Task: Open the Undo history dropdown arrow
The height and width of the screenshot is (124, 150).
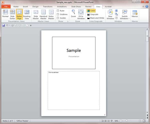Action: (9, 25)
